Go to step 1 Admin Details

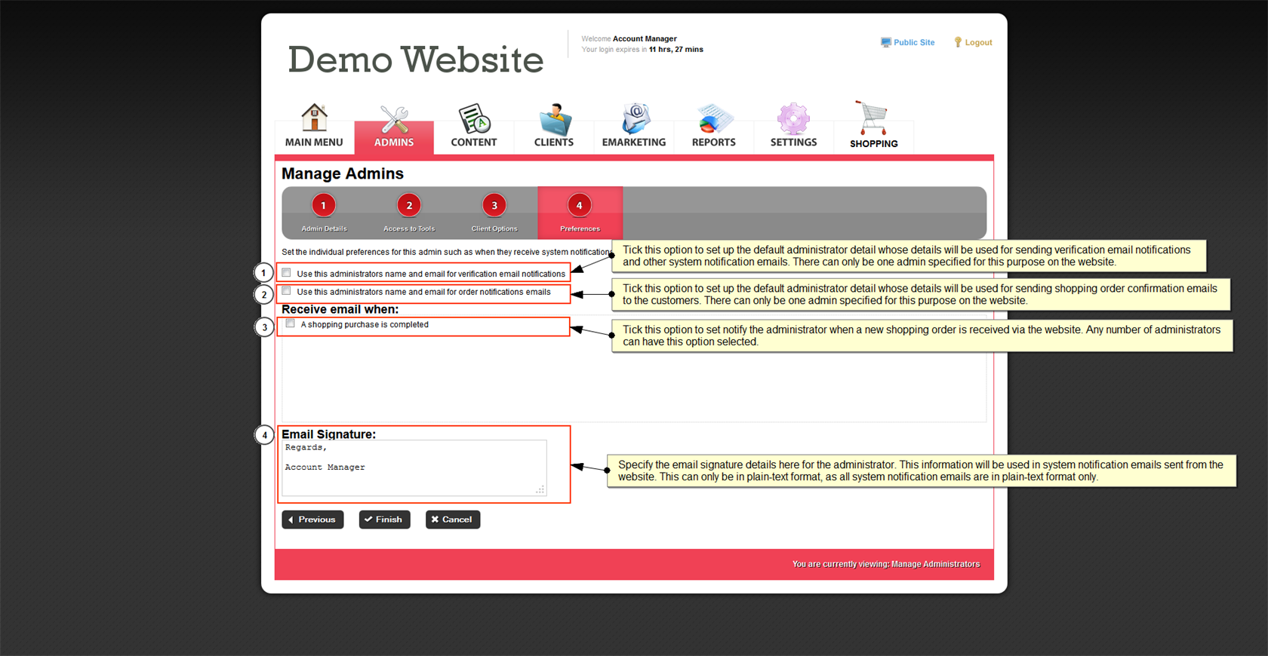click(324, 205)
